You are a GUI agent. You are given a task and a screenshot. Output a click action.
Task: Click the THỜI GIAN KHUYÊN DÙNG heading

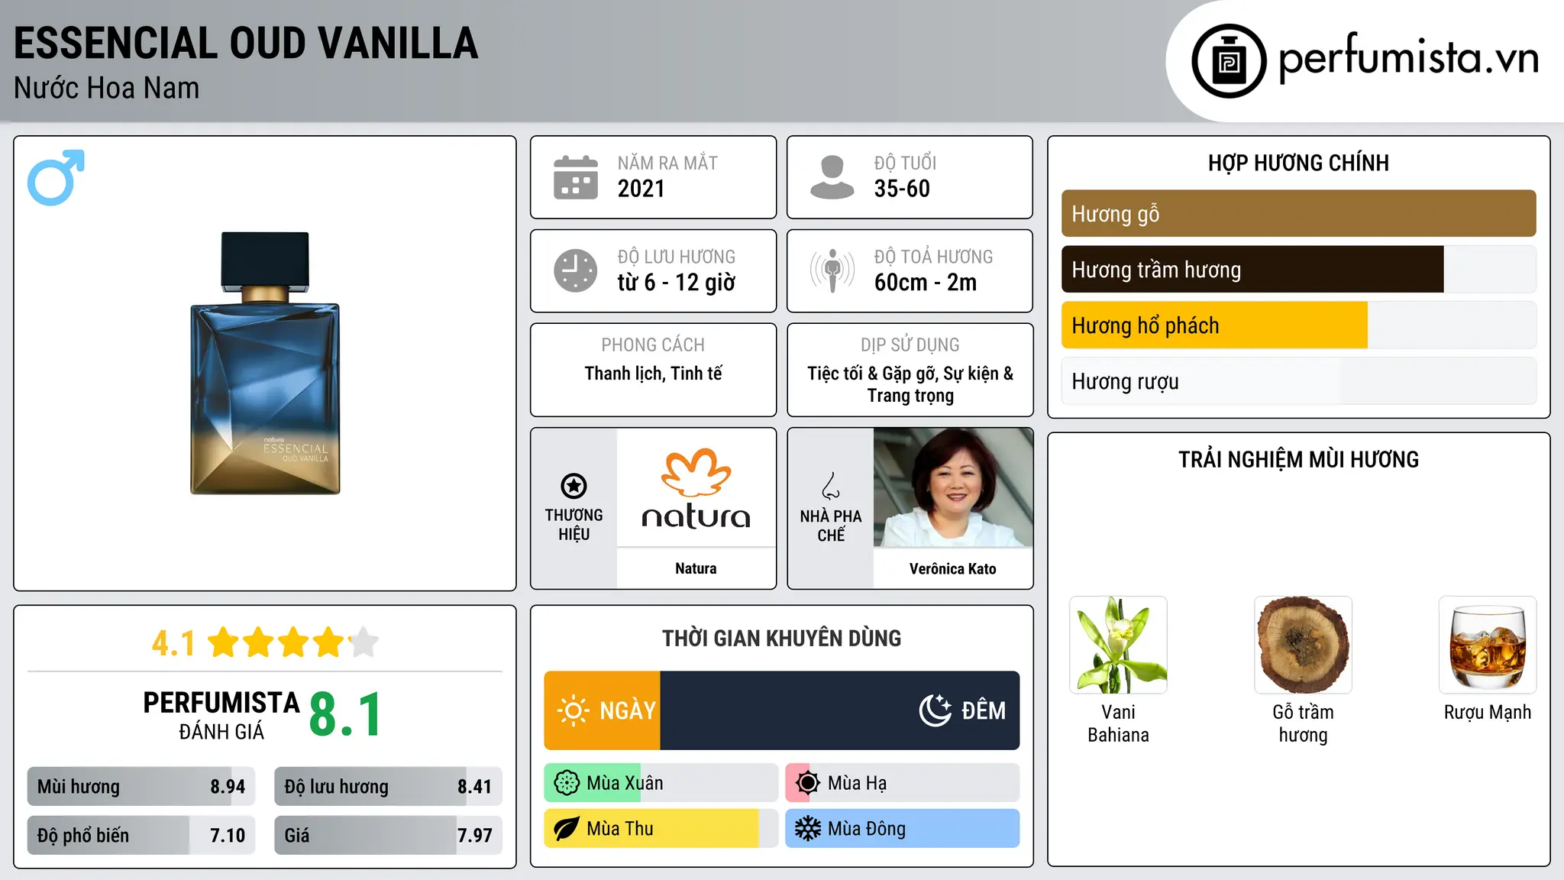(x=782, y=638)
